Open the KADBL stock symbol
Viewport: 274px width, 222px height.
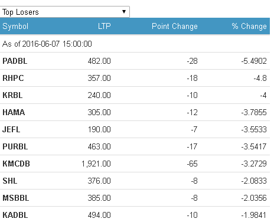coord(15,215)
